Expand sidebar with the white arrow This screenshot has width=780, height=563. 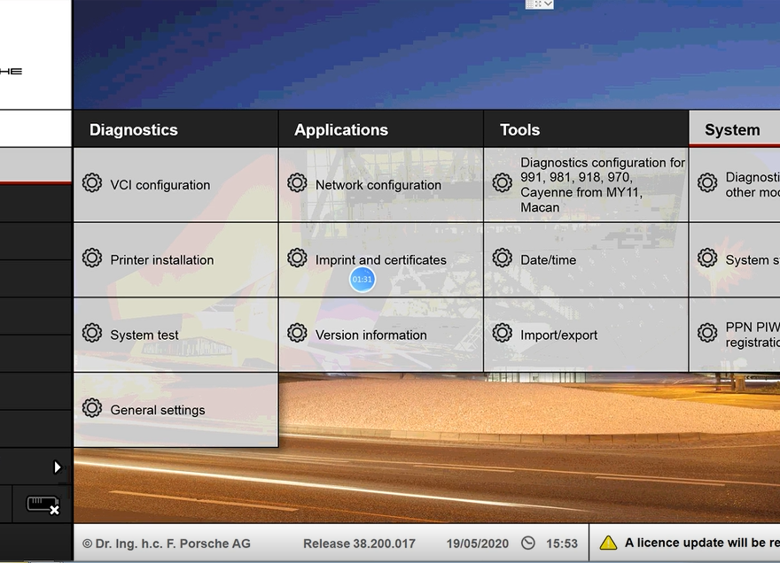pyautogui.click(x=58, y=467)
